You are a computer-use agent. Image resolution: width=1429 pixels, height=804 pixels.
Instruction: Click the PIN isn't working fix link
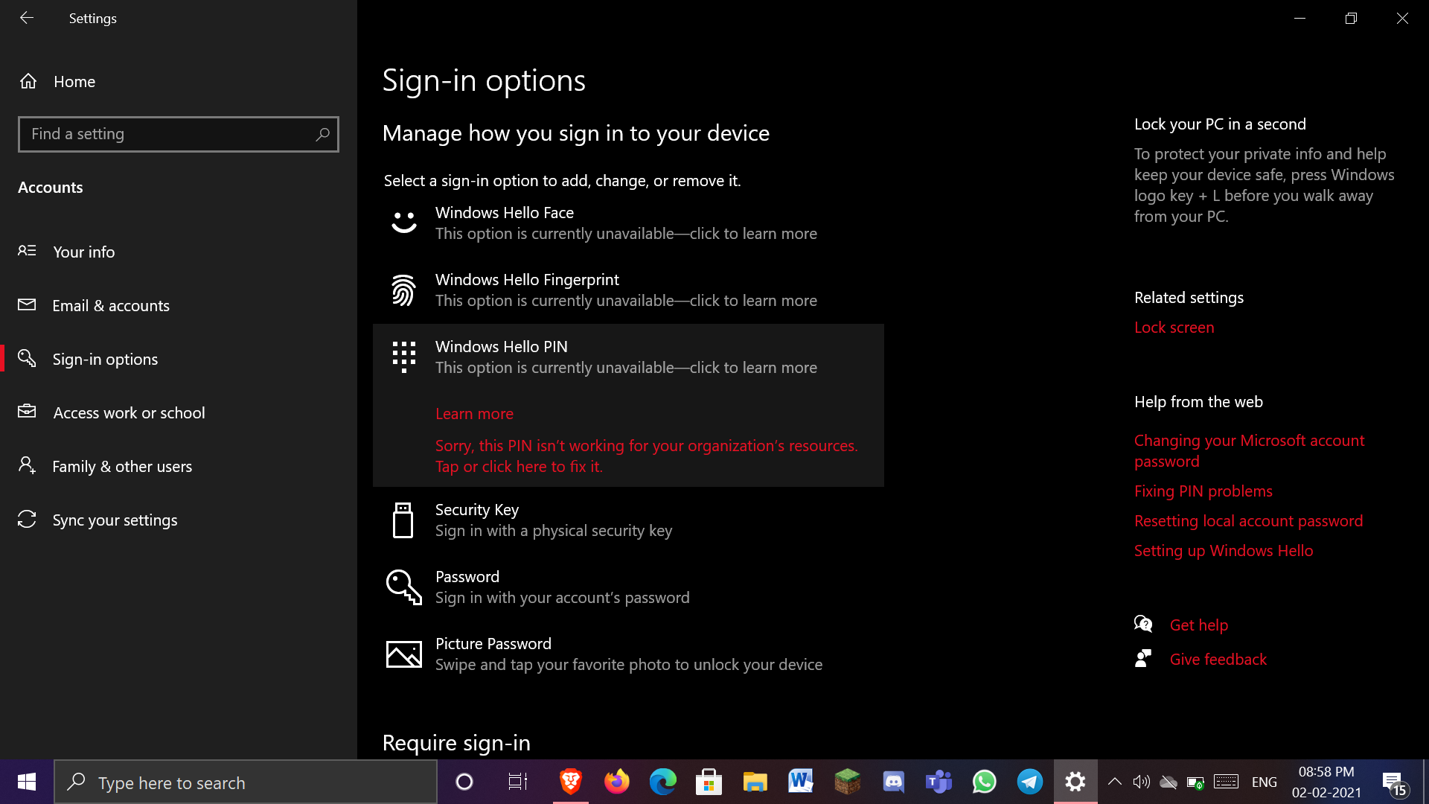[x=646, y=456]
